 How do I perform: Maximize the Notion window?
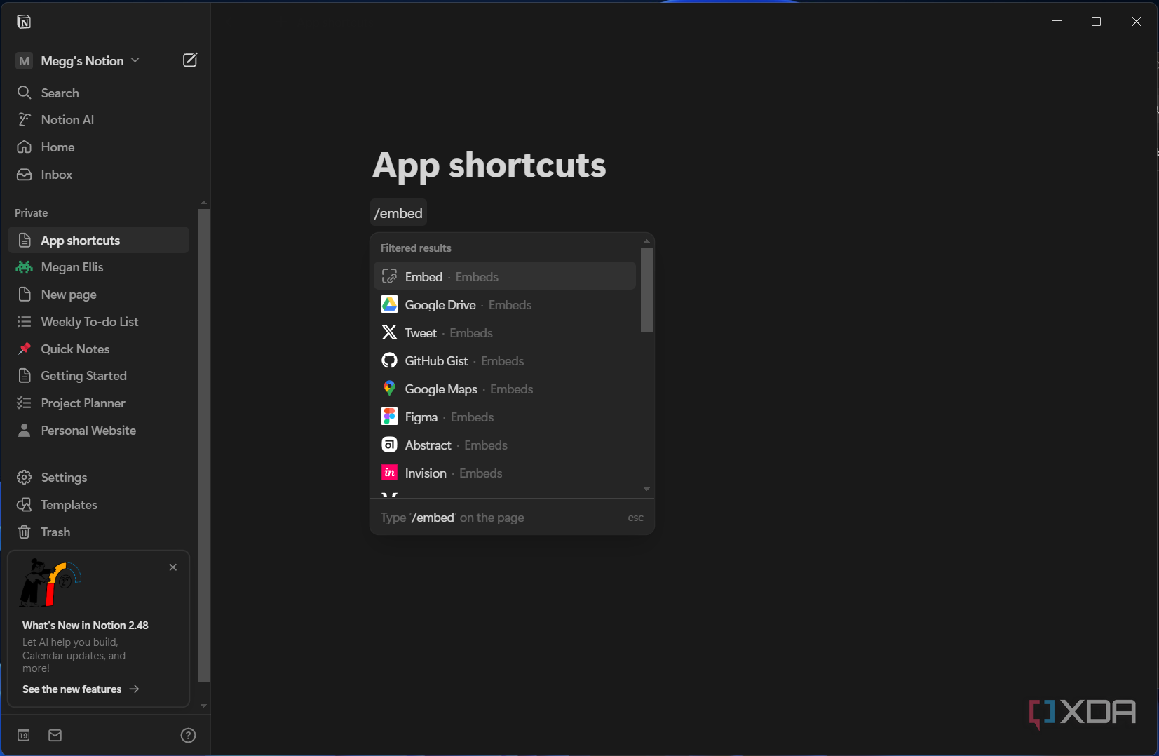(x=1097, y=22)
